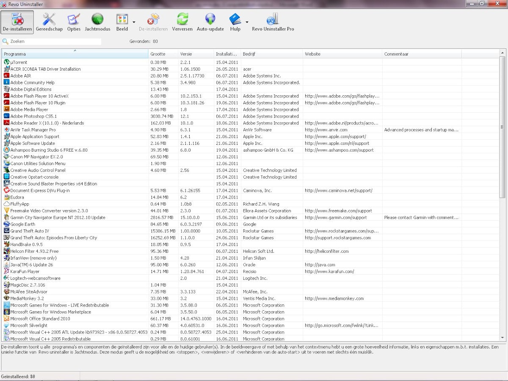508x381 pixels.
Task: Sort by Grootte column header
Action: [x=163, y=54]
